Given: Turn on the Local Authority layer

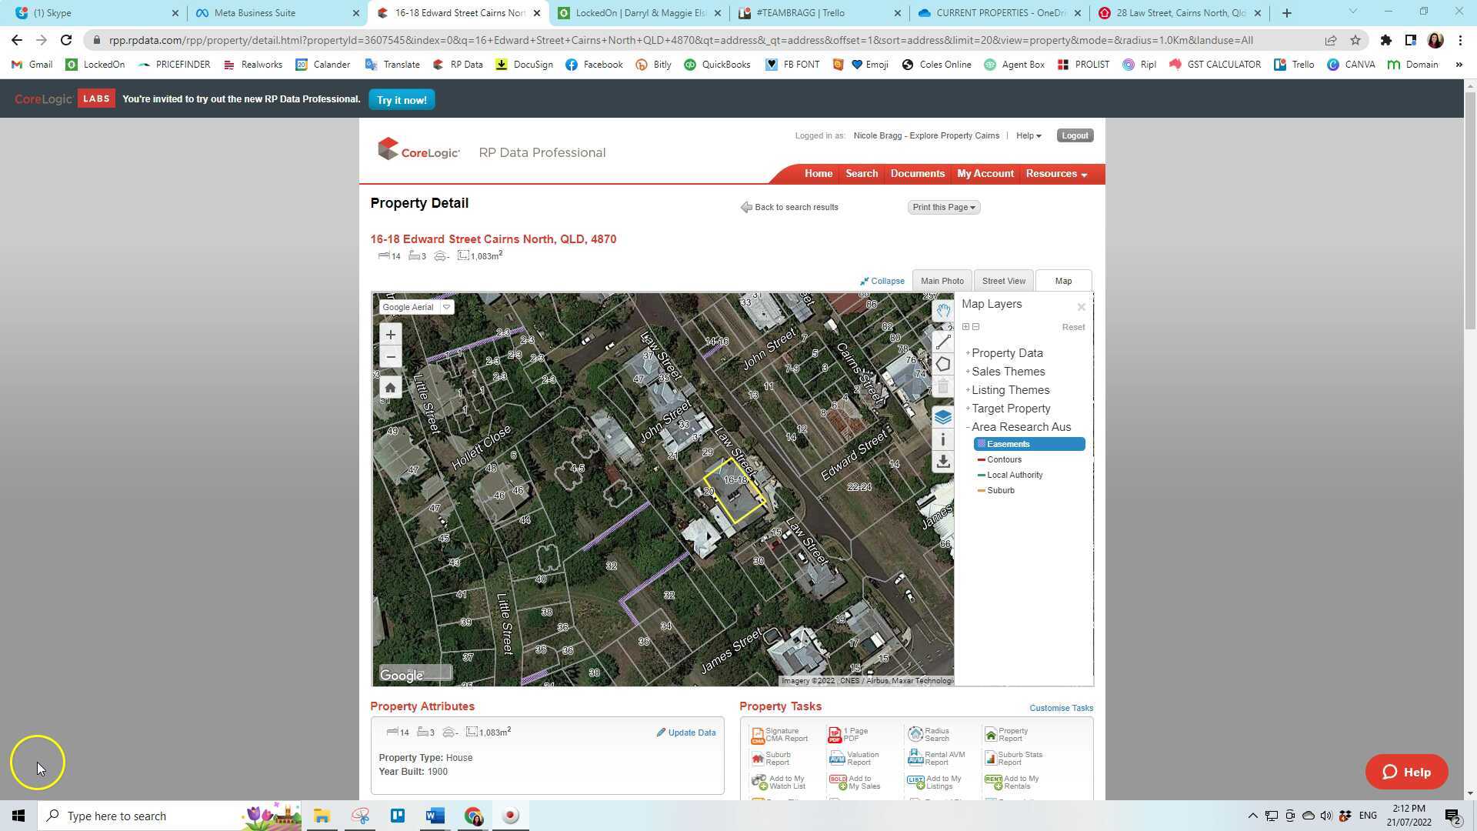Looking at the screenshot, I should pos(1015,475).
